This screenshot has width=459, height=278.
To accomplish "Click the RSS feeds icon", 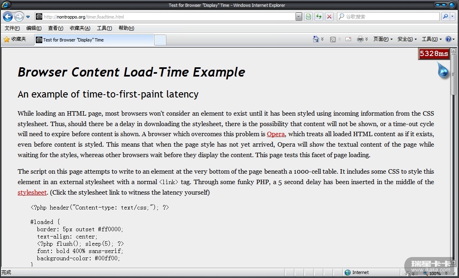I will (333, 39).
